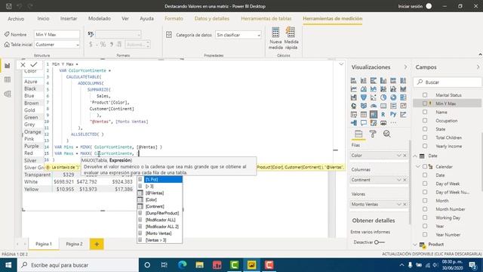Open the Windows Start menu
This screenshot has height=272, width=483.
[8, 265]
